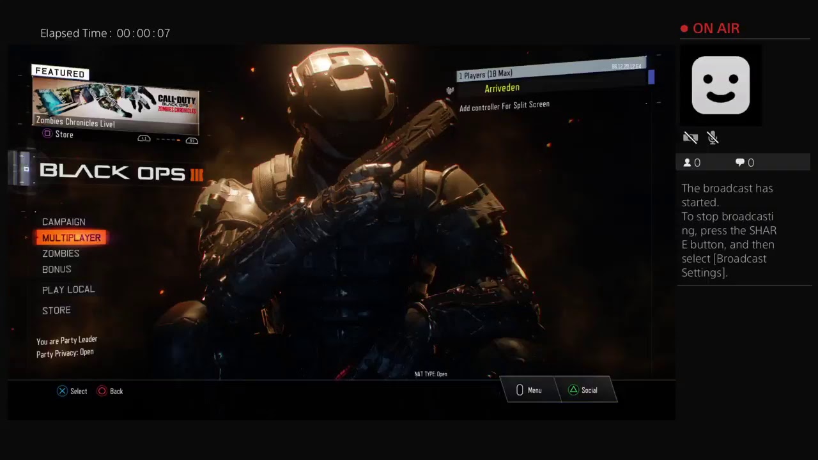This screenshot has width=818, height=460.
Task: Click the banner page indicator dashes
Action: click(x=167, y=139)
